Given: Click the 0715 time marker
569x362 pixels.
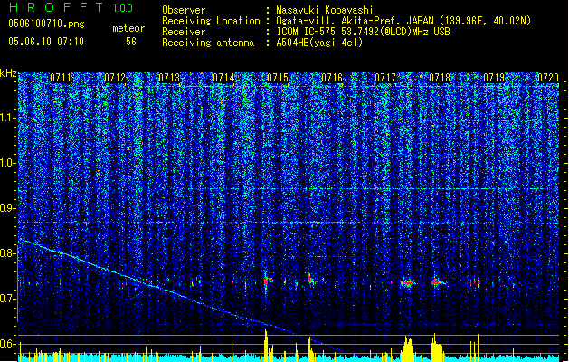Looking at the screenshot, I should [278, 78].
